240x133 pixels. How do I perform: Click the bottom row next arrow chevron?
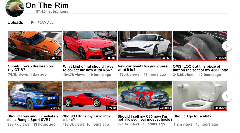pos(227,96)
